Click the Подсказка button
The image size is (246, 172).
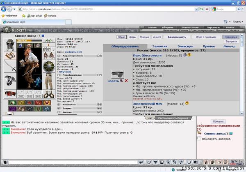click(230, 37)
